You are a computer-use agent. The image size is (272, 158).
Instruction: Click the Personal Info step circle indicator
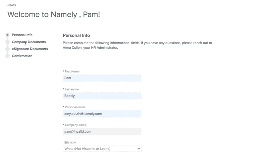7,35
